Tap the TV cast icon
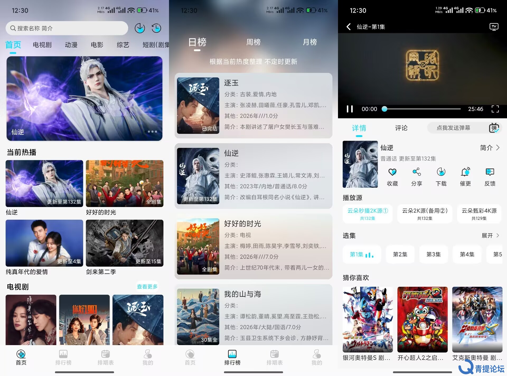 494,27
